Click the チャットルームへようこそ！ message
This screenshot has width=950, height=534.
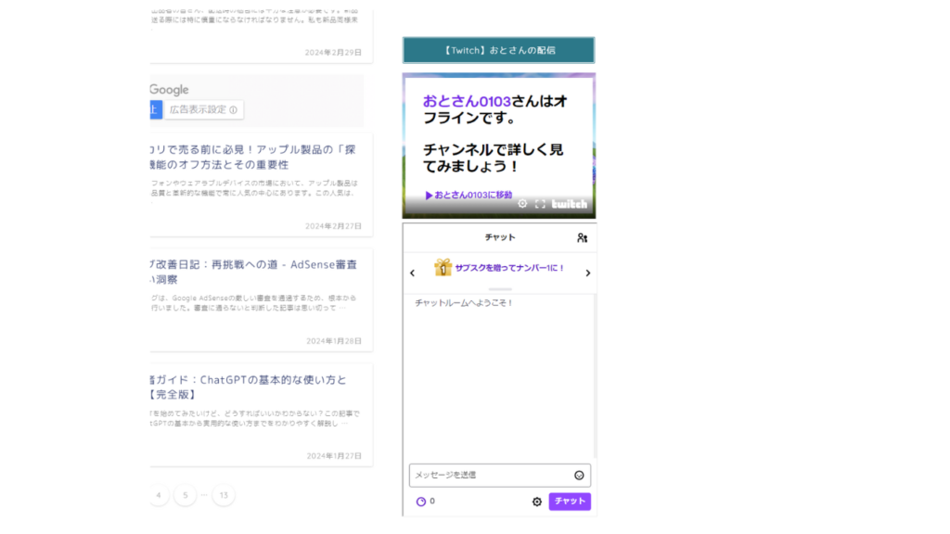click(x=464, y=303)
